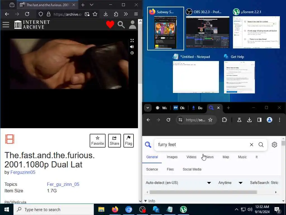The width and height of the screenshot is (286, 215).
Task: Open Chrome profile avatar icon
Action: [x=270, y=120]
